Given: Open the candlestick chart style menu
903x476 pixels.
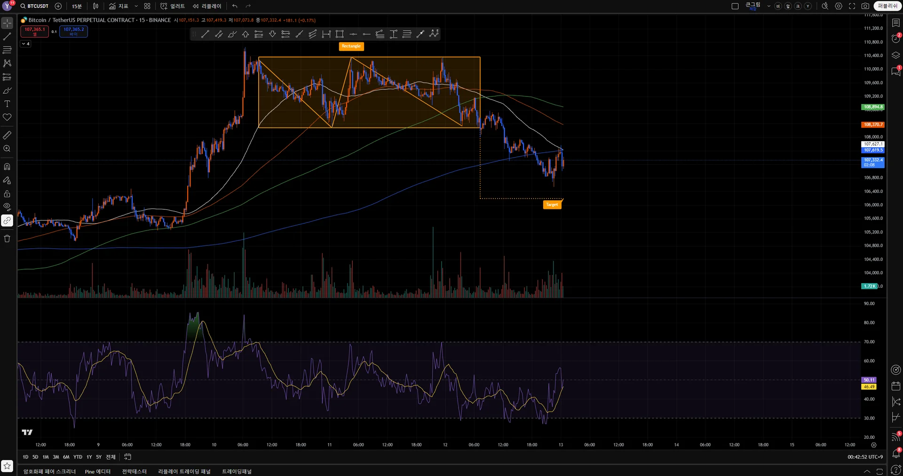Looking at the screenshot, I should pyautogui.click(x=95, y=6).
